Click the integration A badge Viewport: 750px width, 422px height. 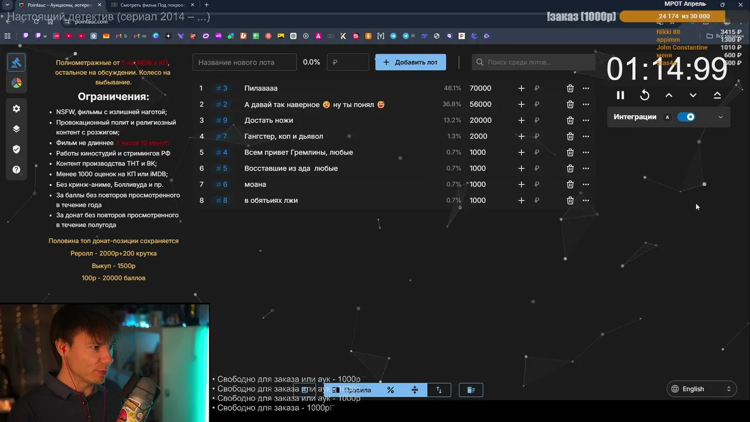coord(667,117)
